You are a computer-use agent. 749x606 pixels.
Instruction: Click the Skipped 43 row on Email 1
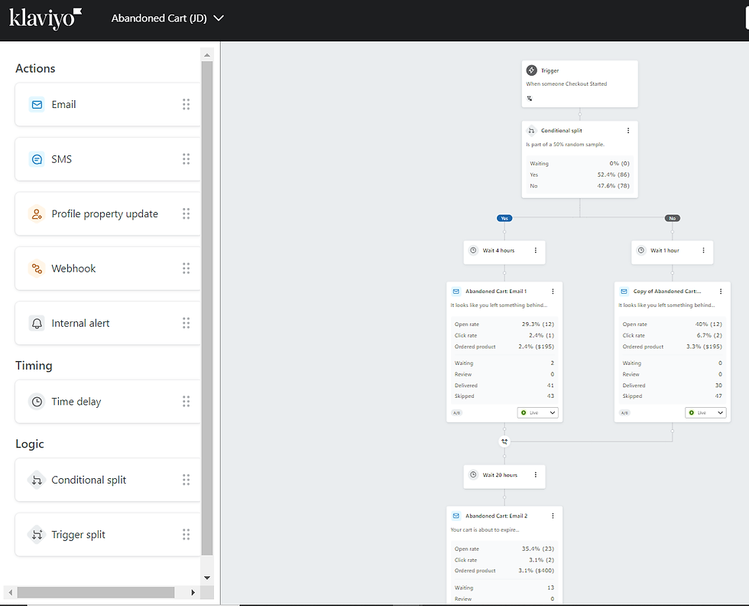[504, 396]
